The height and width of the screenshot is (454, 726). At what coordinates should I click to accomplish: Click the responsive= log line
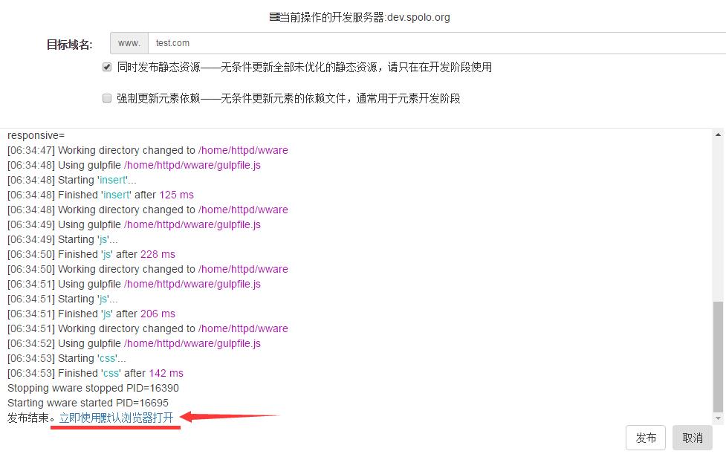point(36,135)
